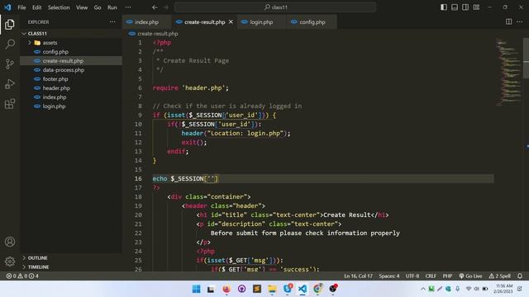This screenshot has width=529, height=297.
Task: Open the Run menu
Action: pyautogui.click(x=112, y=7)
